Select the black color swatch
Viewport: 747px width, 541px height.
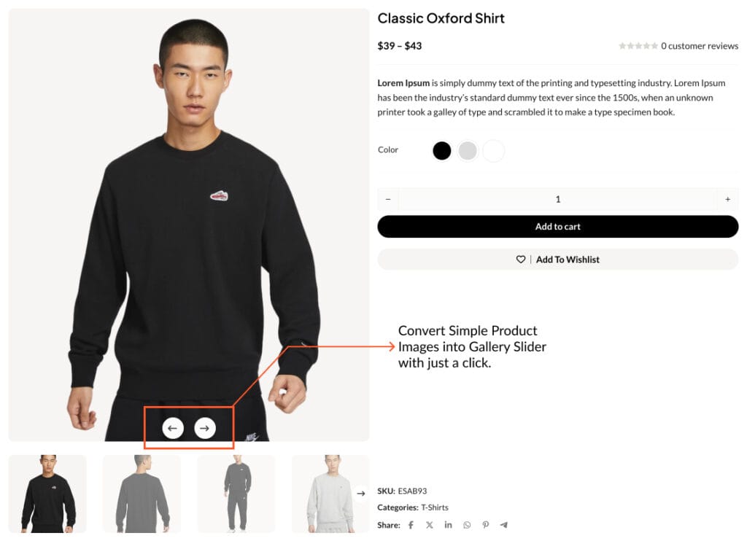(x=441, y=151)
